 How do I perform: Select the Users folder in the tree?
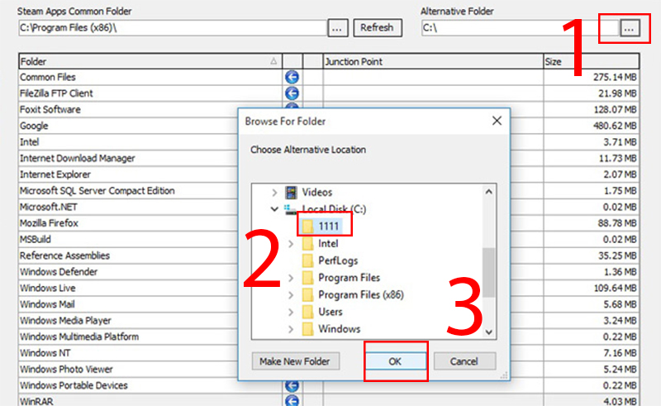point(322,312)
